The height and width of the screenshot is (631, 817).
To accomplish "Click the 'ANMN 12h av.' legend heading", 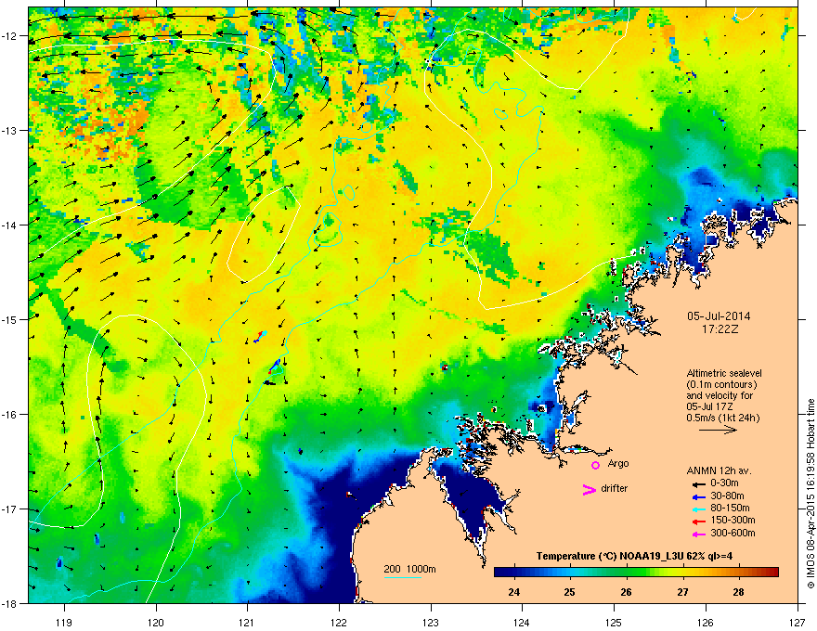I will point(719,471).
